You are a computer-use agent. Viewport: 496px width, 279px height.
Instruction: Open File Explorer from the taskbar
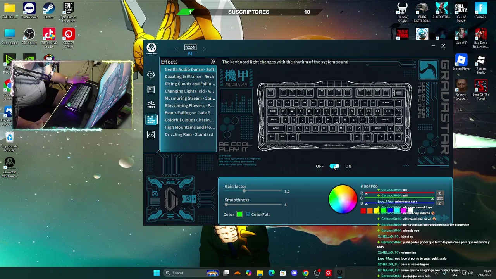[x=260, y=273]
